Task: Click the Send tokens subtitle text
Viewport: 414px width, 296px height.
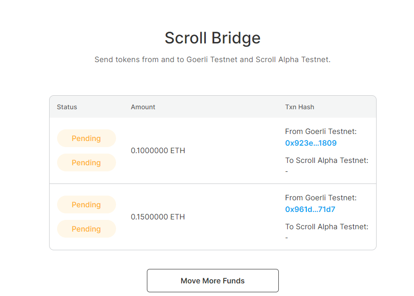Action: 212,60
